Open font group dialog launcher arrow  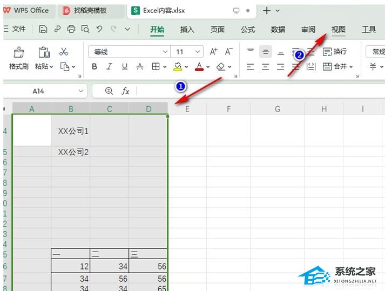pos(236,76)
